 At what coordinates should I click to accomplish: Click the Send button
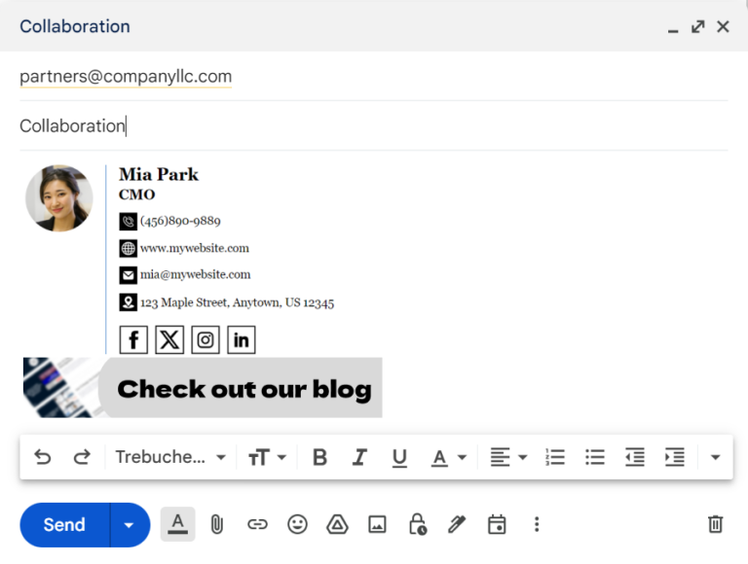click(64, 525)
